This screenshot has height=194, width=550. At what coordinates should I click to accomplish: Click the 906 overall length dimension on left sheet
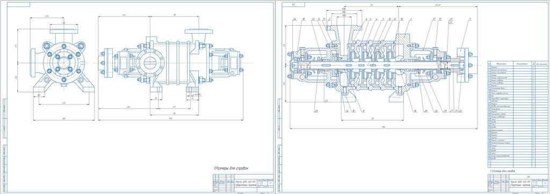click(171, 119)
